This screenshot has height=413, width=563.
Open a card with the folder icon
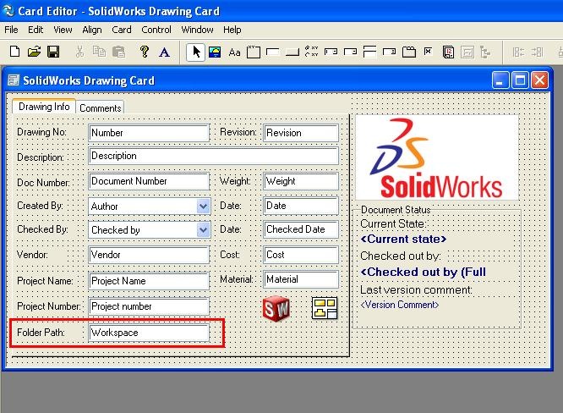(34, 52)
